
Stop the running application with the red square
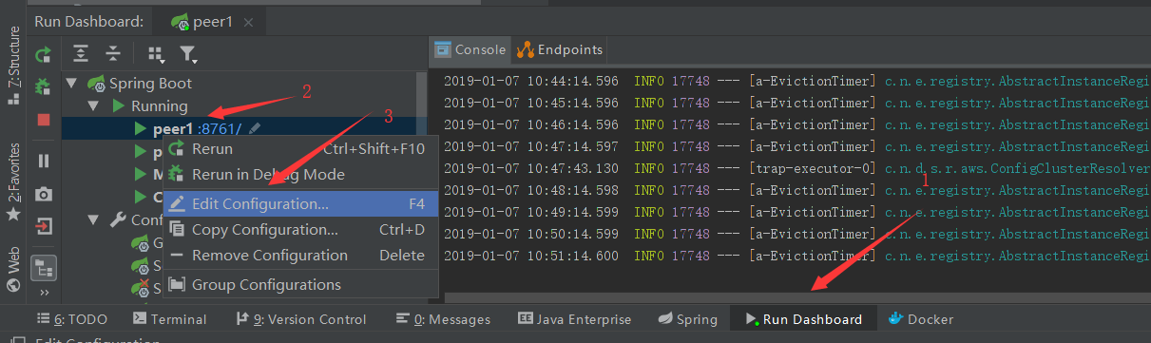tap(43, 120)
